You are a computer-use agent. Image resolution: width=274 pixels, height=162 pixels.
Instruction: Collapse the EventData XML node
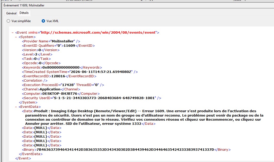[16, 107]
